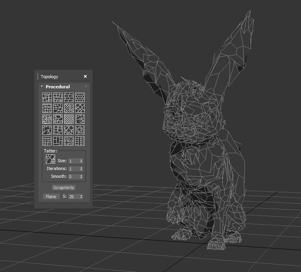This screenshot has width=301, height=272.
Task: Apply the swirling curves topology pattern
Action: (x=47, y=130)
